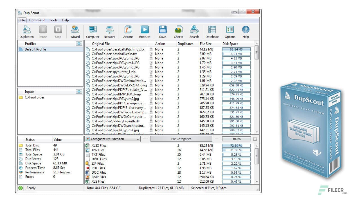Image resolution: width=360 pixels, height=202 pixels.
Task: Open the Help menu in the menu bar
Action: click(65, 20)
